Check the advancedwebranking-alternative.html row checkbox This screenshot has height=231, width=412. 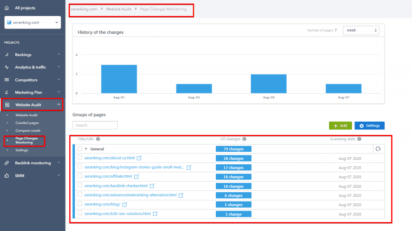point(80,195)
